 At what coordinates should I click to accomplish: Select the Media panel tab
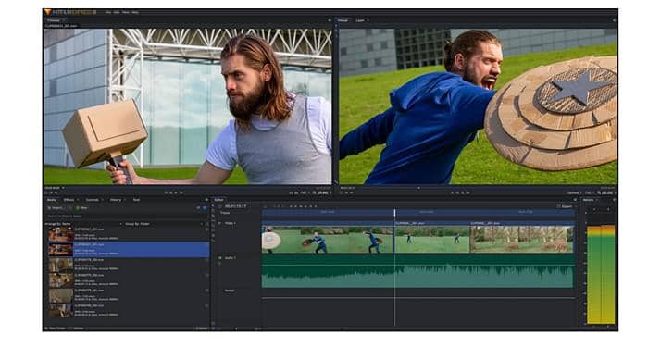point(52,200)
